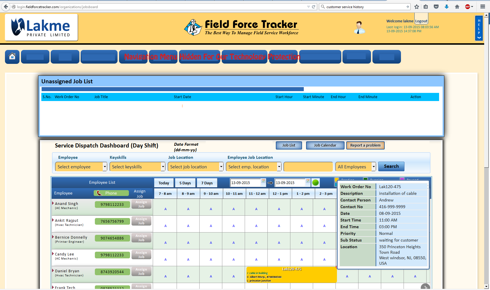Click the Search button
Viewport: 490px width, 290px height.
tap(391, 166)
